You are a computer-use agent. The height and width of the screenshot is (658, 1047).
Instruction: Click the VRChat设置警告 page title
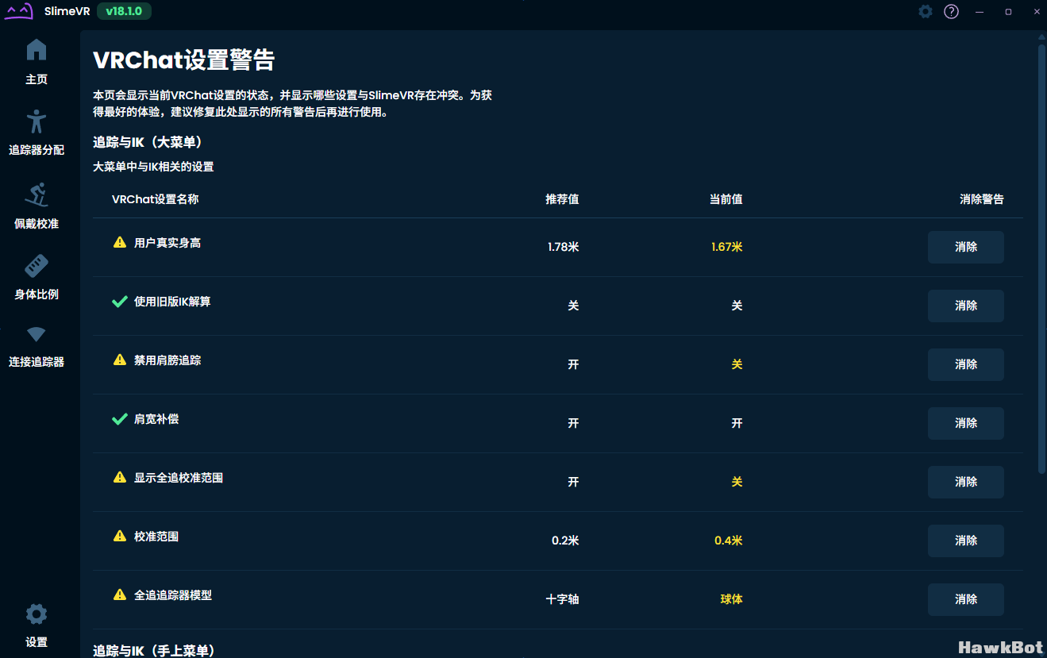(184, 60)
